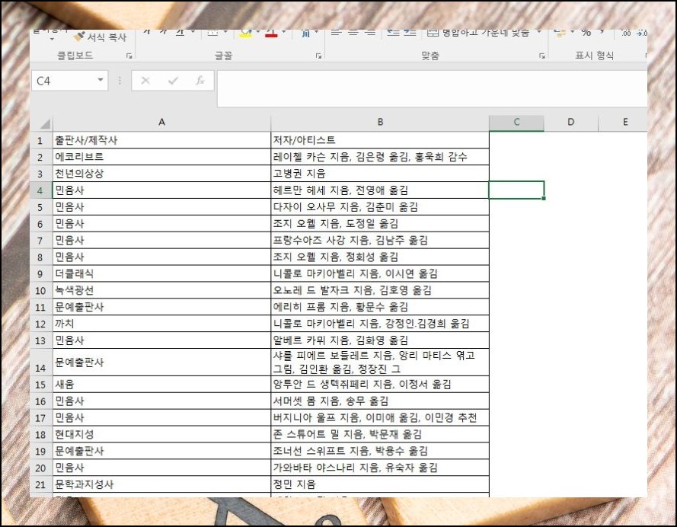Click the cell '까치'
677x527 pixels.
(161, 324)
